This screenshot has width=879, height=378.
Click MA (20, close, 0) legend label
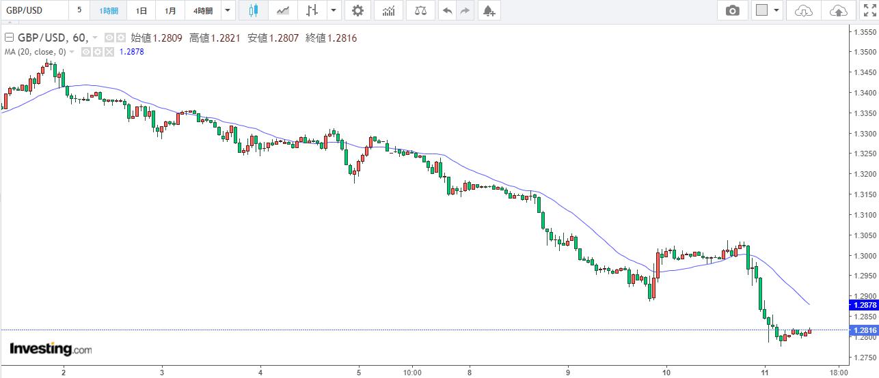click(x=36, y=52)
